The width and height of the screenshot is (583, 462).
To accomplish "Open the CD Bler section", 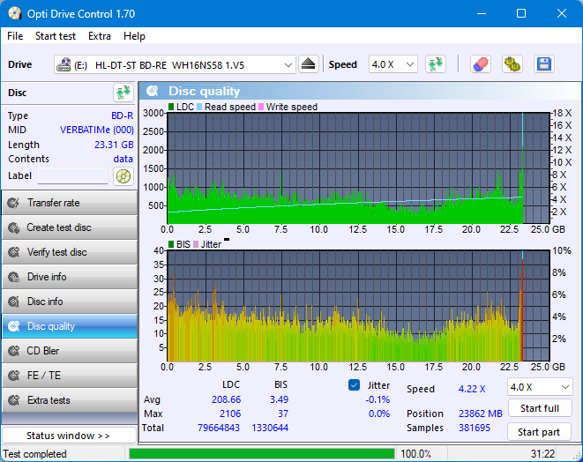I will tap(70, 351).
